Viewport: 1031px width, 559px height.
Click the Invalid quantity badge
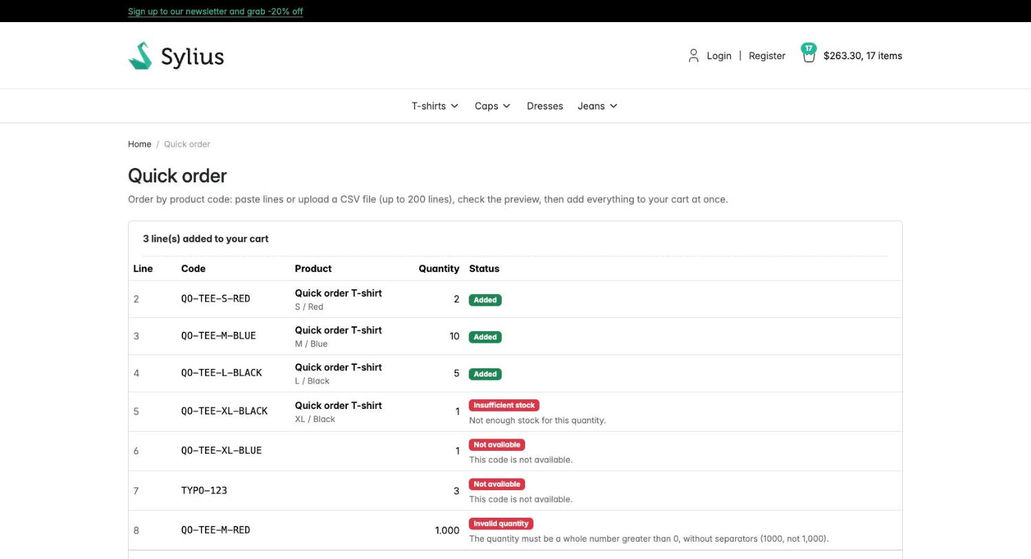pos(501,524)
